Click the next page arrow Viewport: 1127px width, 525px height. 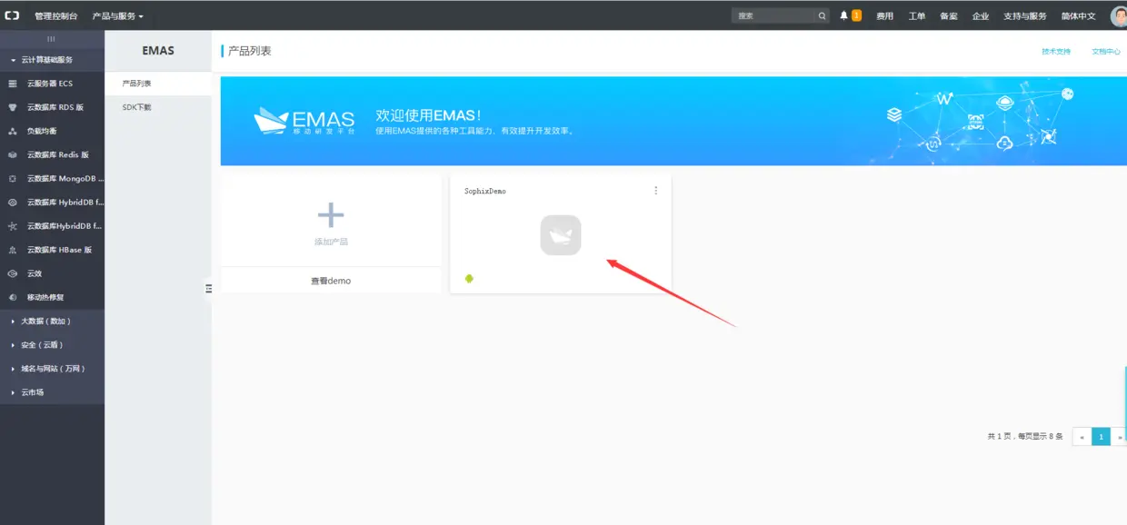[x=1120, y=437]
